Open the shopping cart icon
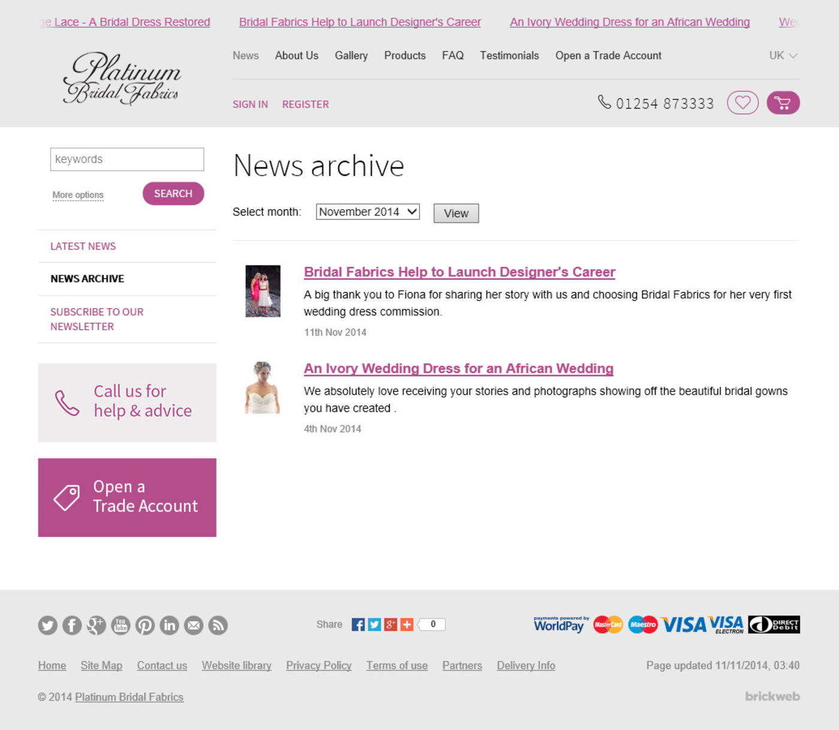The height and width of the screenshot is (730, 839). (x=783, y=103)
